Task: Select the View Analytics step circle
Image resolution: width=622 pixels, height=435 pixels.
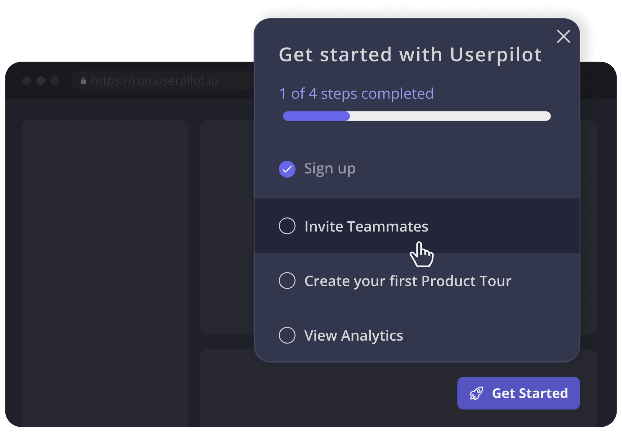Action: pos(287,335)
